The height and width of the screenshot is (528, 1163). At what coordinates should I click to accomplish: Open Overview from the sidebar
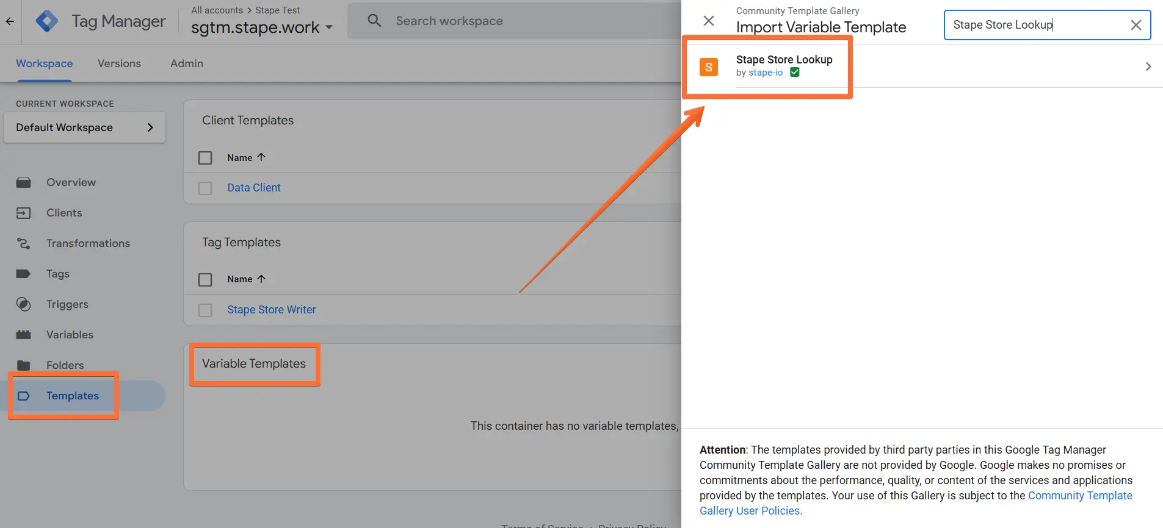click(71, 182)
